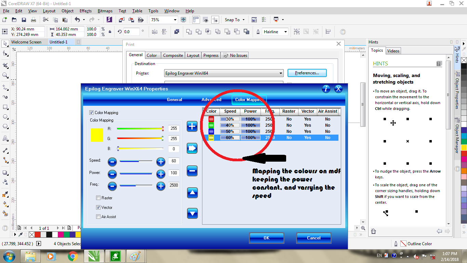Click the Open file icon
This screenshot has height=263, width=467.
14,20
